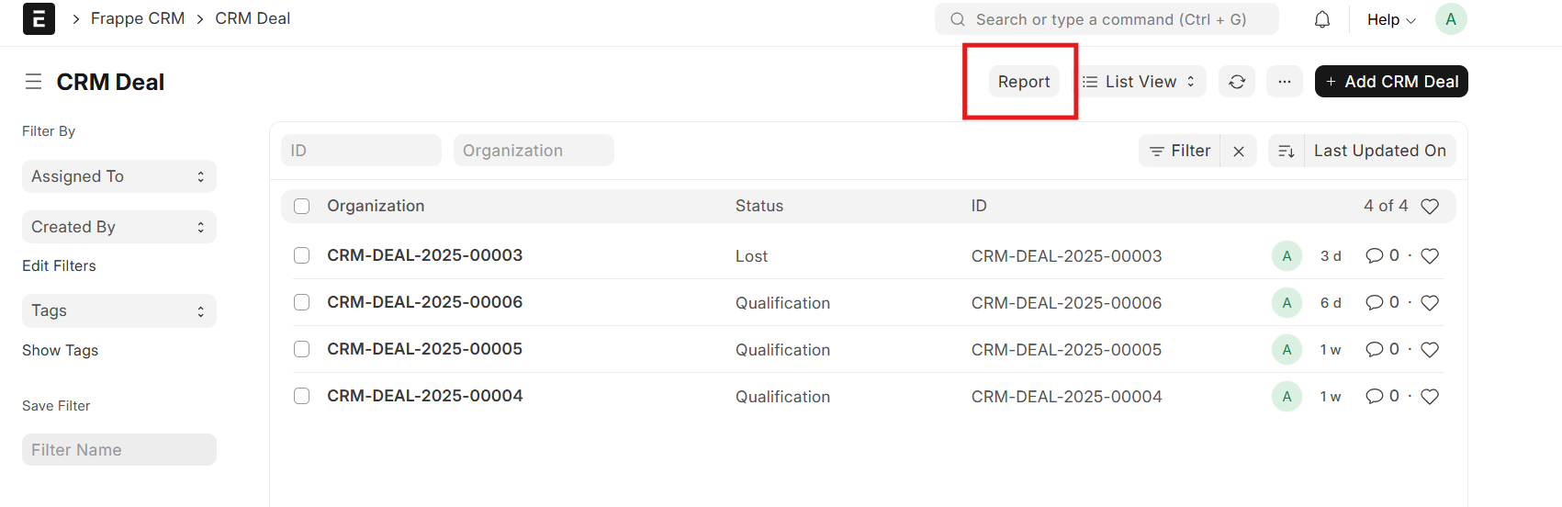Screen dimensions: 1562x507
Task: Open the three-dots more options menu
Action: 1284,82
